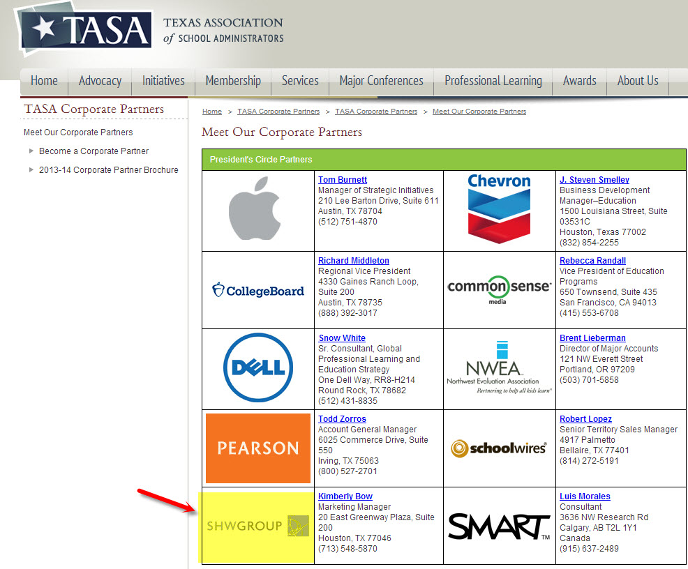
Task: Open the Initiatives menu
Action: pyautogui.click(x=163, y=81)
